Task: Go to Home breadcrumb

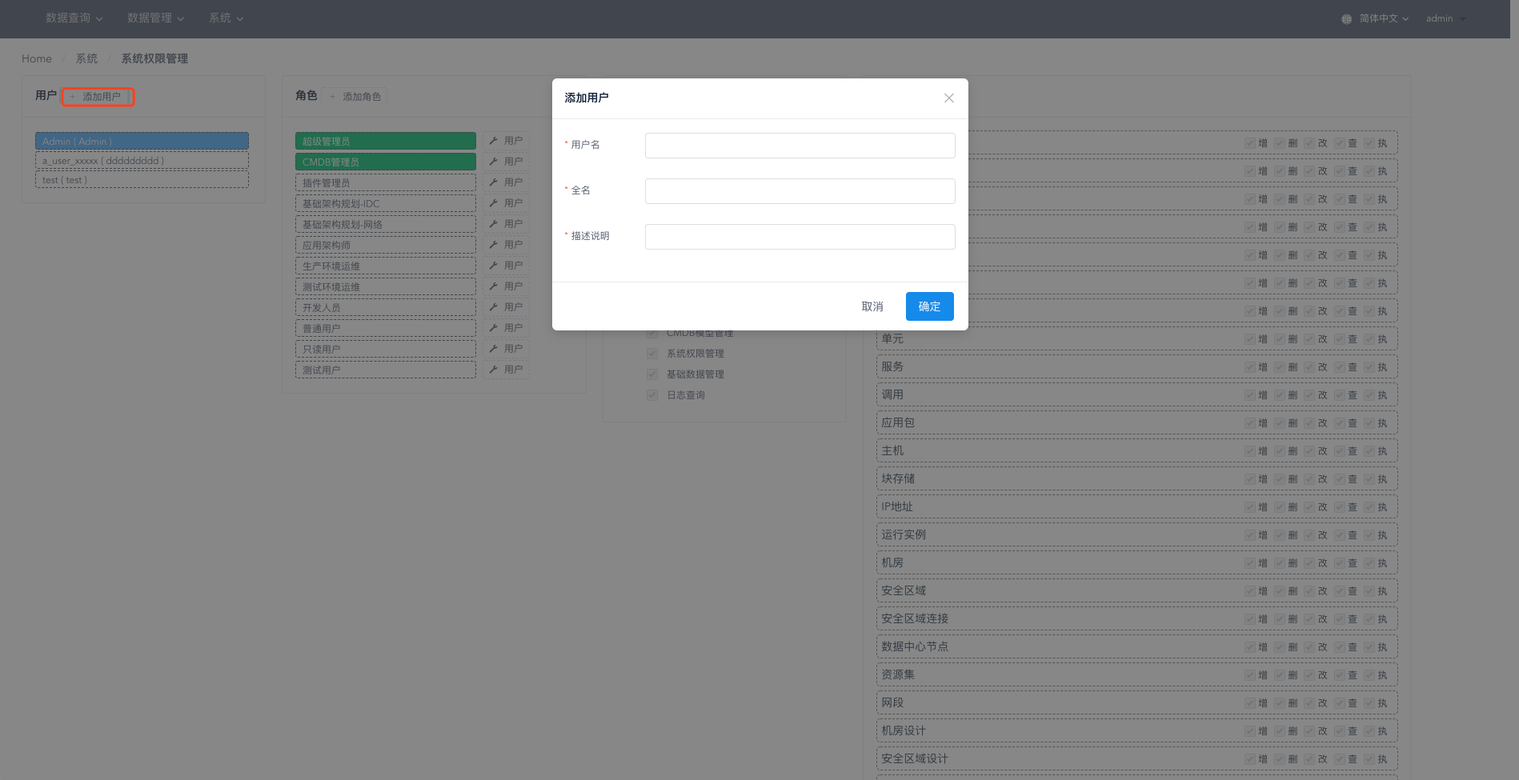Action: (x=37, y=58)
